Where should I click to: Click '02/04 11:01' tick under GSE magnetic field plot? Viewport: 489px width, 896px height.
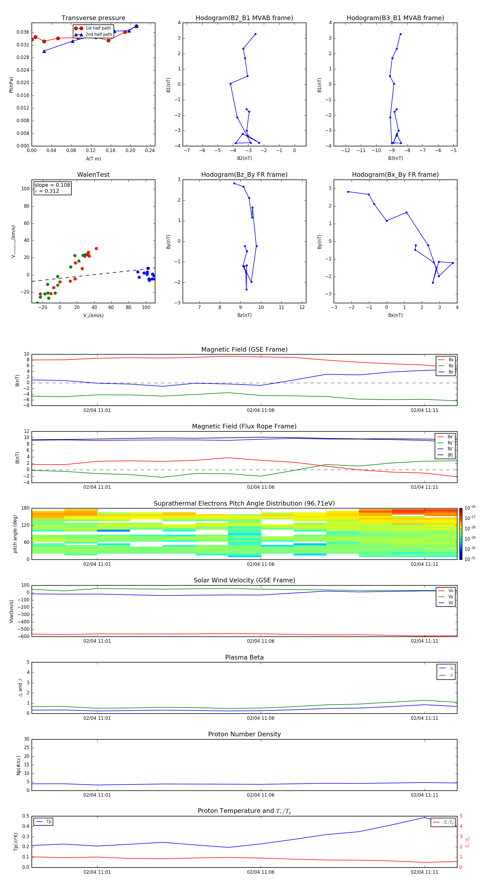(97, 410)
